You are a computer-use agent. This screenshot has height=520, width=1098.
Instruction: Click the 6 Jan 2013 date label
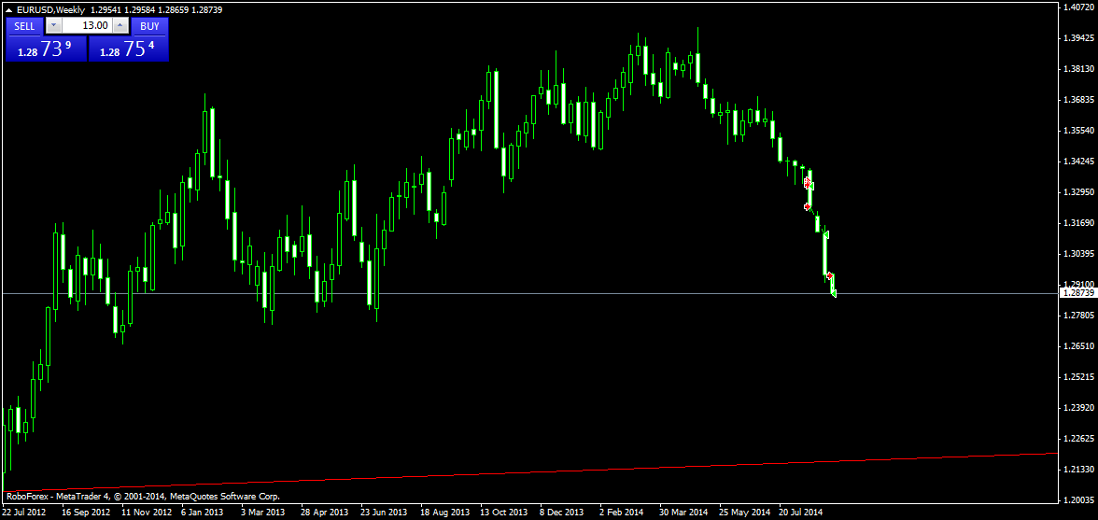204,512
